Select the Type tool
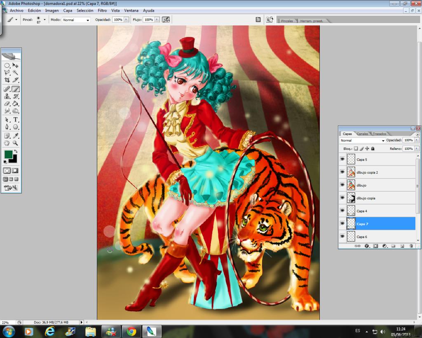422x338 pixels. [15, 120]
